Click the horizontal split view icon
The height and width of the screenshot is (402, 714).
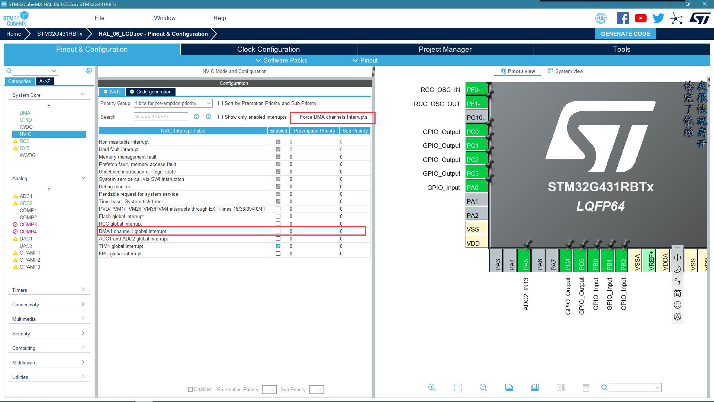point(586,387)
